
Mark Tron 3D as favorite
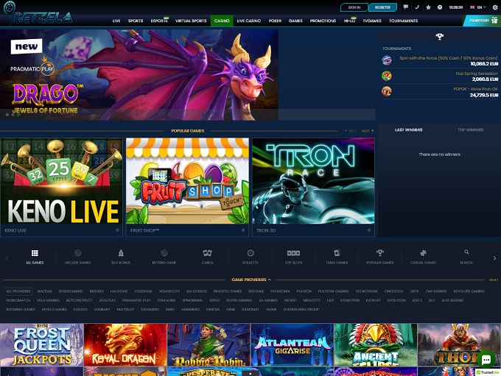[x=369, y=230]
